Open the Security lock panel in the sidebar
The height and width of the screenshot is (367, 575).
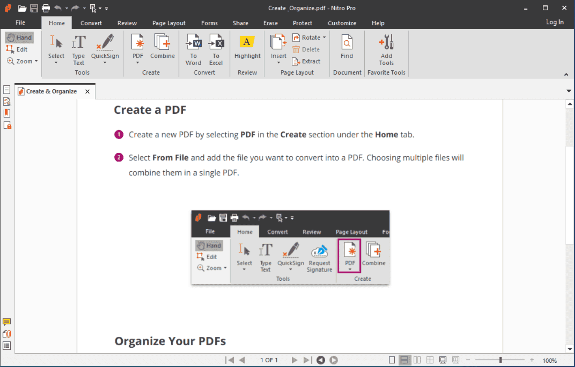(7, 125)
